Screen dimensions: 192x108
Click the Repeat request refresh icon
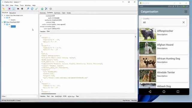pos(32,9)
